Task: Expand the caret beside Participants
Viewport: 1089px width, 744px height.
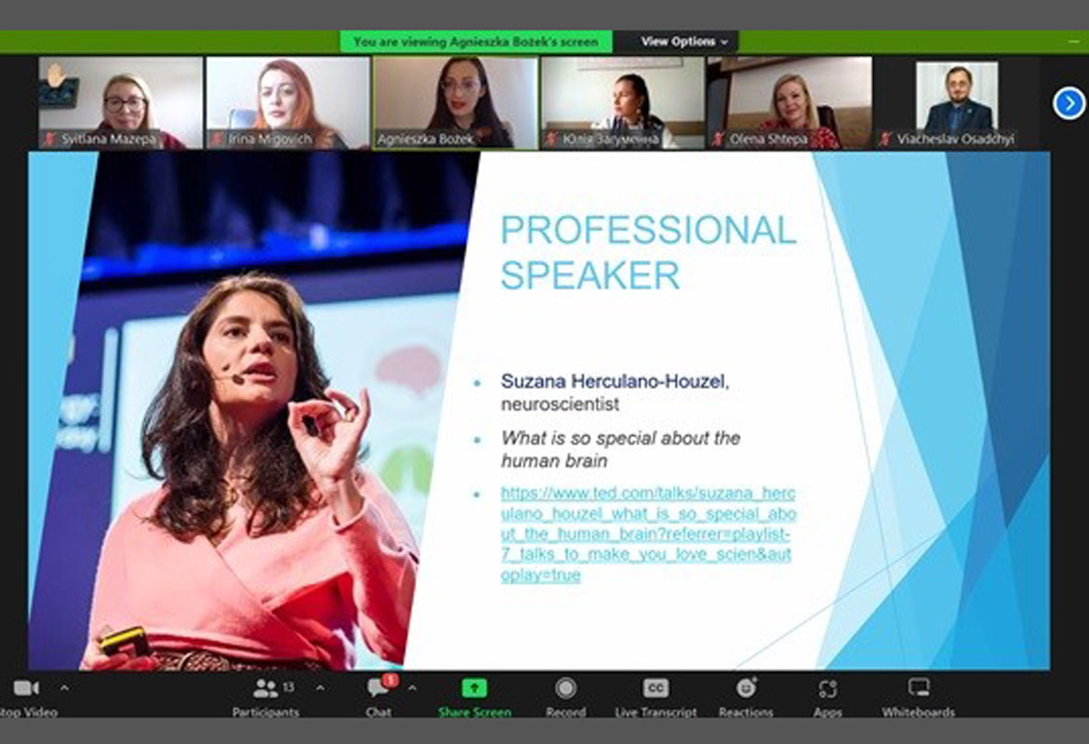Action: coord(320,688)
